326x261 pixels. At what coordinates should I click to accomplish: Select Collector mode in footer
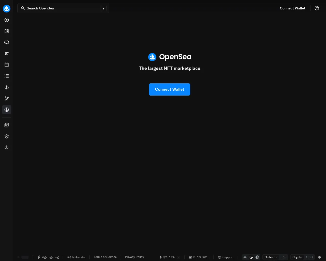point(271,257)
